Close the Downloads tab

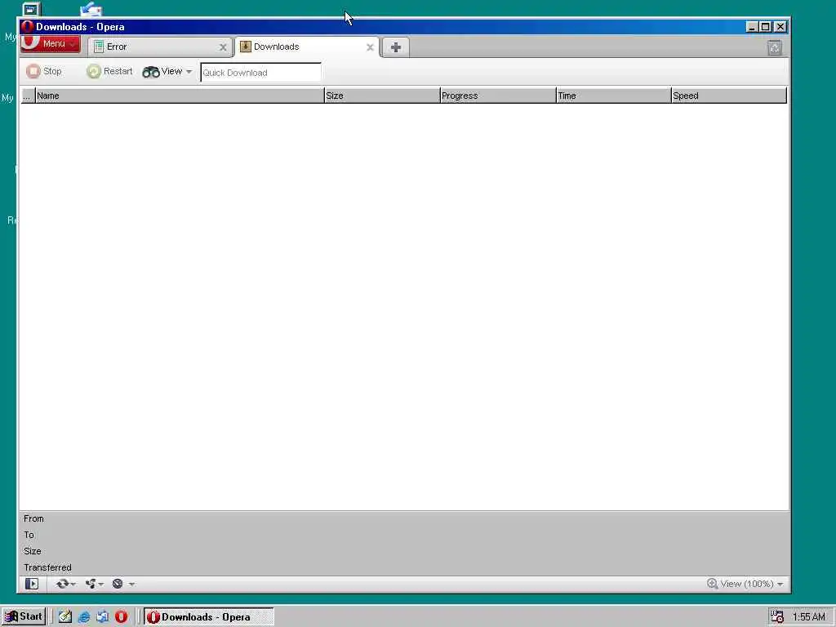point(370,47)
